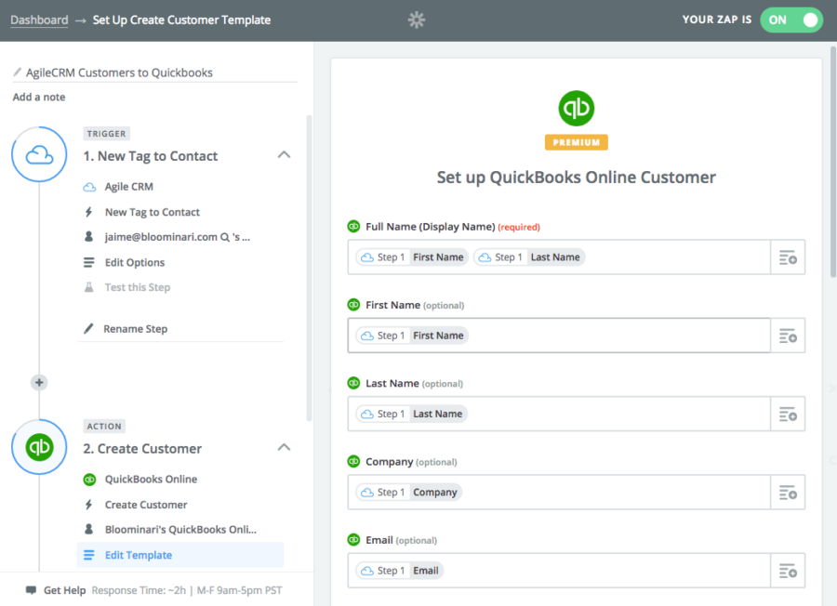This screenshot has height=606, width=837.
Task: Click the small cloud icon next to Agile CRM
Action: (x=89, y=187)
